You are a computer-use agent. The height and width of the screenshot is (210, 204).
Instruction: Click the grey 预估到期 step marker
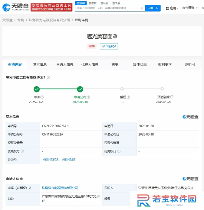162,89
